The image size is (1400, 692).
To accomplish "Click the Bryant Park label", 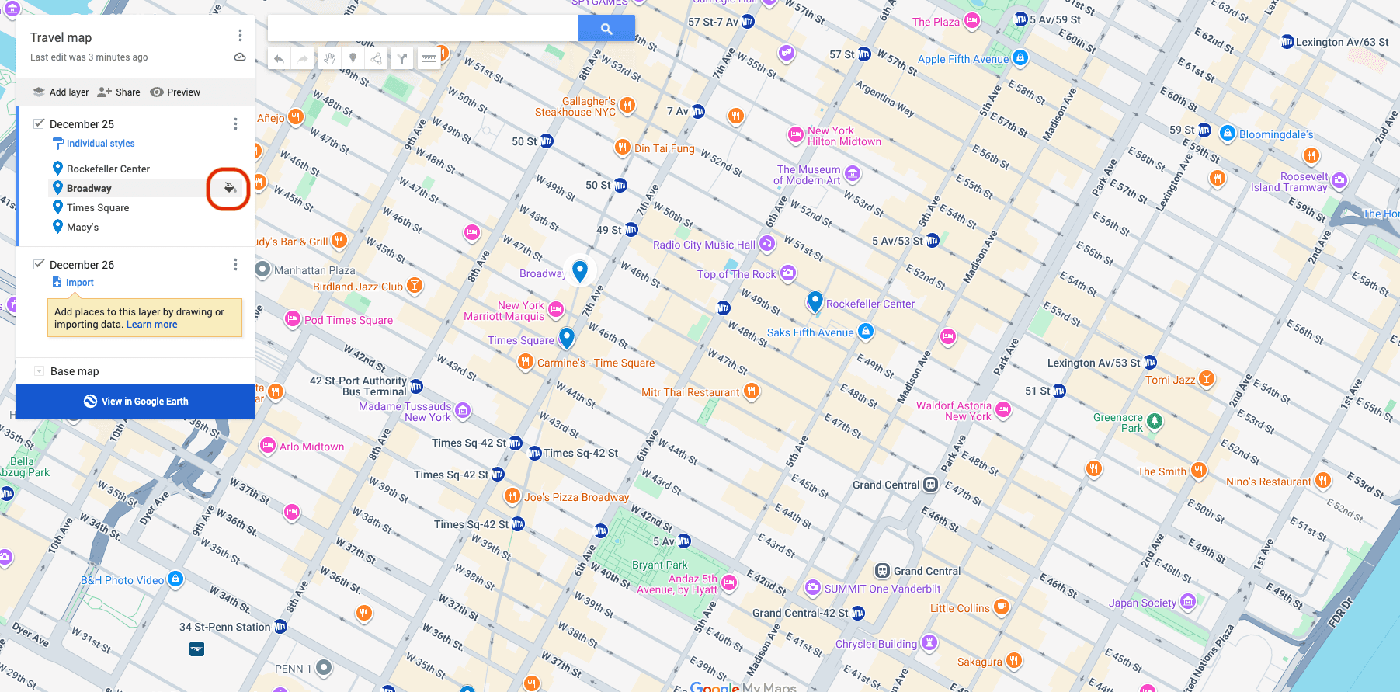I will click(659, 565).
